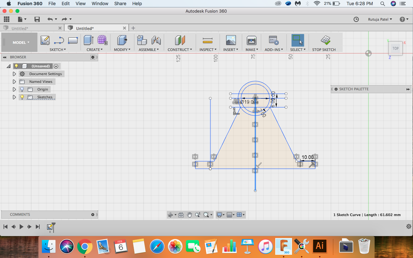This screenshot has height=258, width=413.
Task: Open the MODEL workspace dropdown
Action: (21, 42)
